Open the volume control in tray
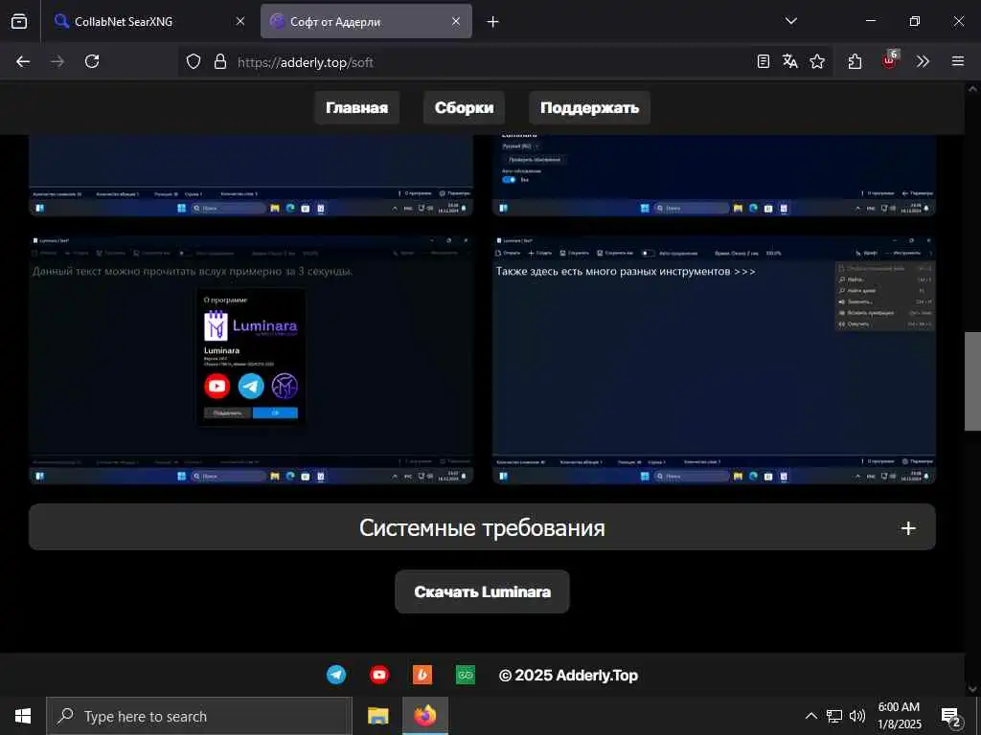This screenshot has height=735, width=981. [x=857, y=716]
